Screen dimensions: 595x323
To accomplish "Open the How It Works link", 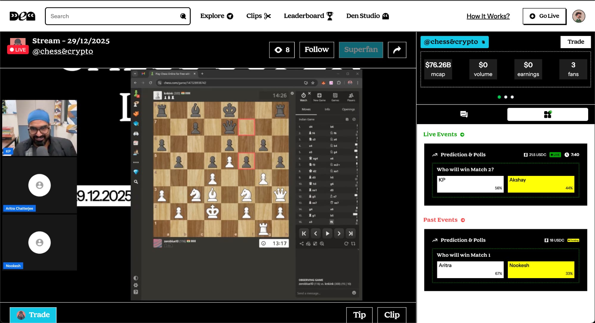I will tap(488, 16).
